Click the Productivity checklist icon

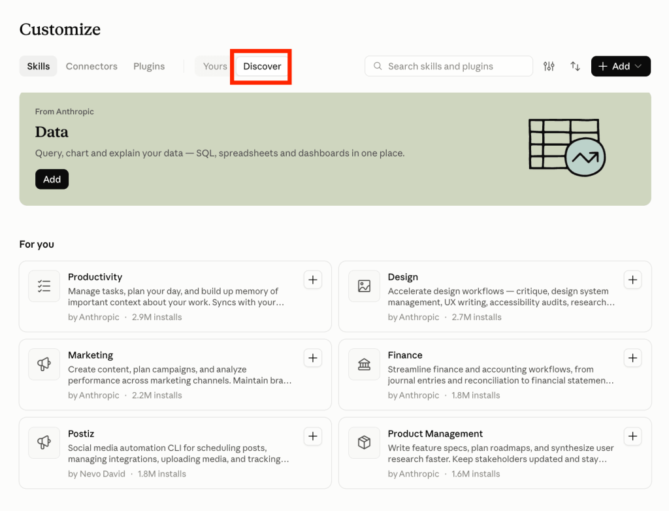44,286
